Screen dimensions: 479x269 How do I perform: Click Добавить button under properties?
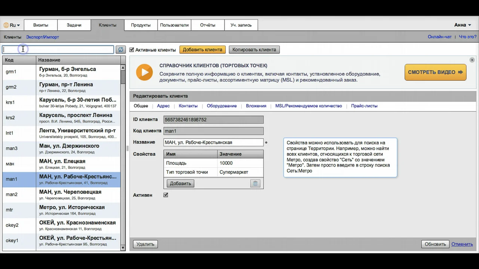180,183
